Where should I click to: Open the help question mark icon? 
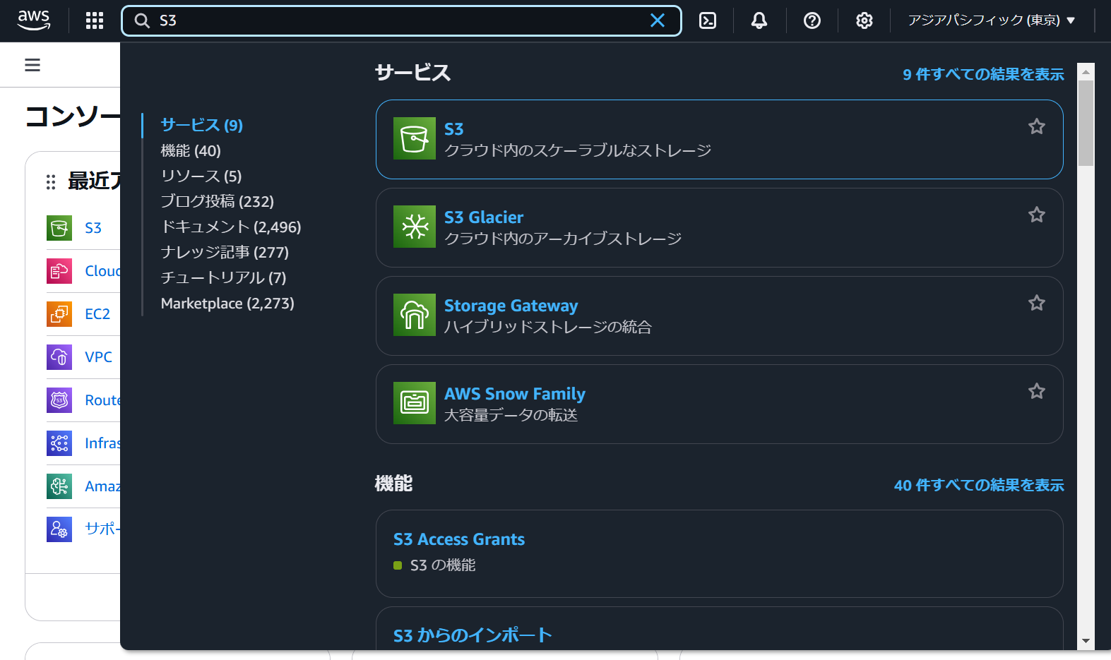(812, 20)
